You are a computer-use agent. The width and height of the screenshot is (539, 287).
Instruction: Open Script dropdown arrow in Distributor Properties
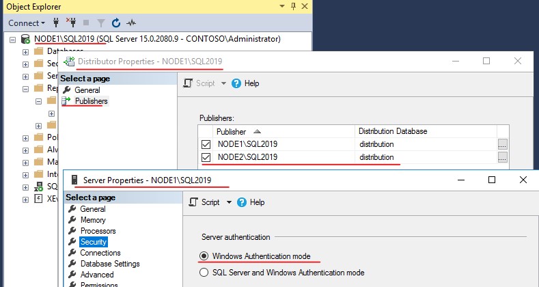pyautogui.click(x=223, y=83)
